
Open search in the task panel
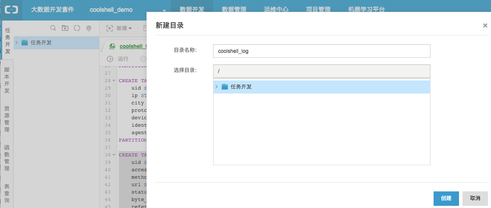point(53,28)
